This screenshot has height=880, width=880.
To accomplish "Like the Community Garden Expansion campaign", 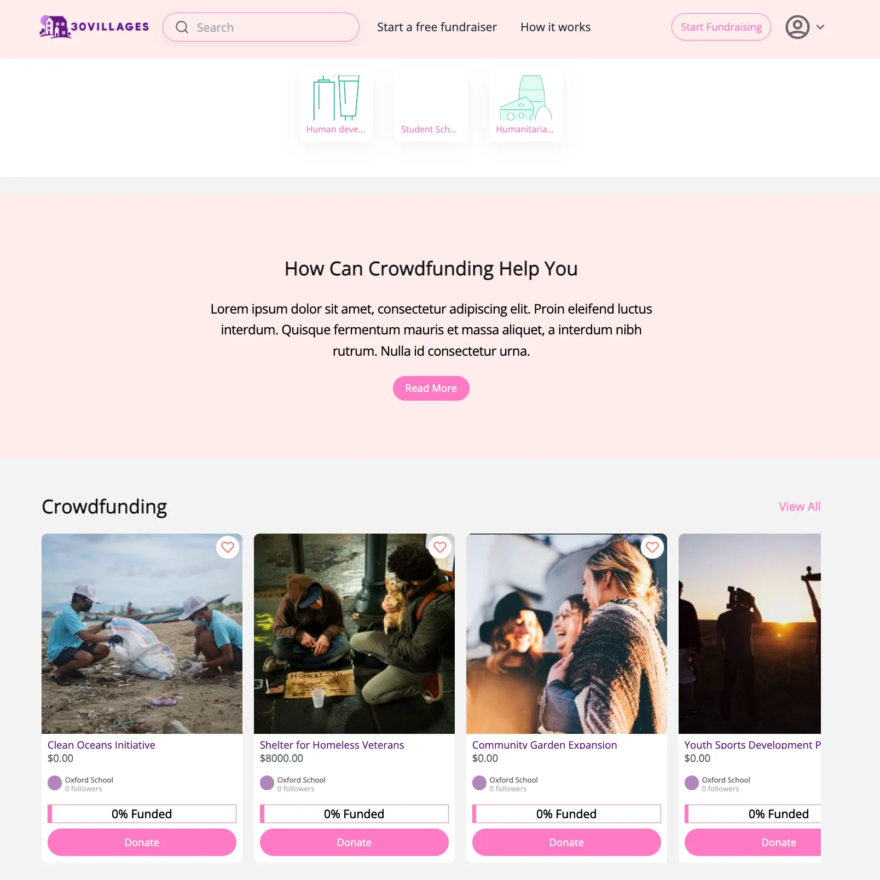I will [652, 547].
